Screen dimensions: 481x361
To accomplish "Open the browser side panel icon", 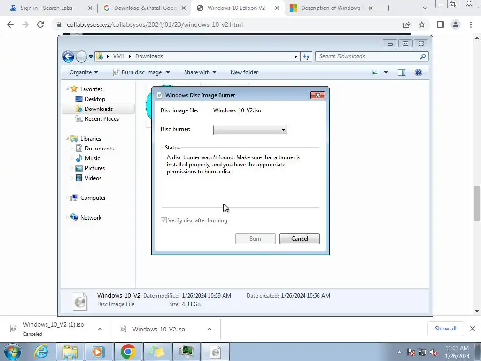I will [x=441, y=24].
